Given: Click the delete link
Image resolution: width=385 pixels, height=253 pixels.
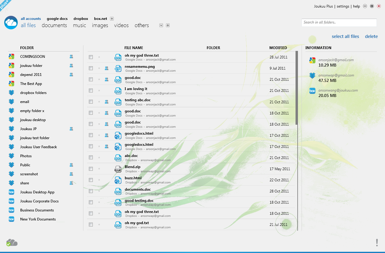Looking at the screenshot, I should [x=371, y=36].
